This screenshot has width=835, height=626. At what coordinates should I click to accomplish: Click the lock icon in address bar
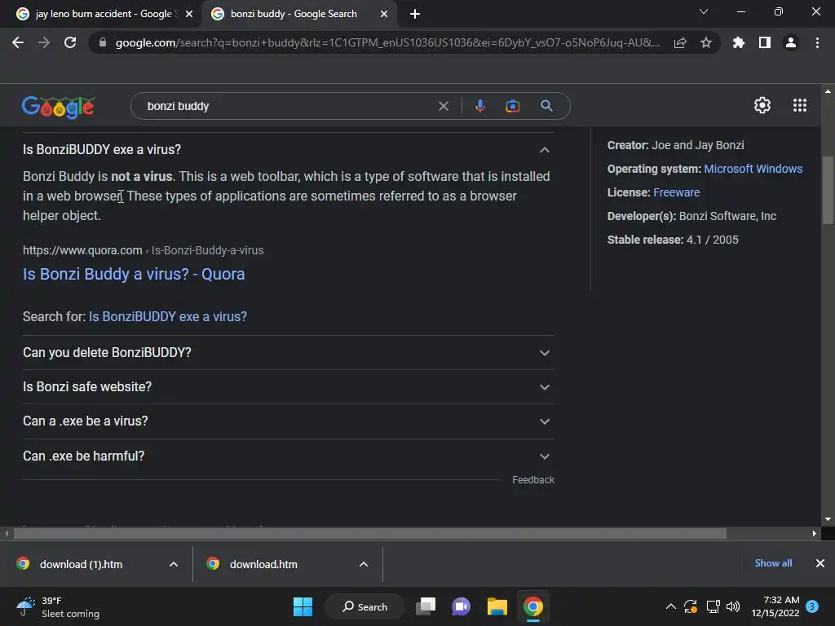(103, 42)
